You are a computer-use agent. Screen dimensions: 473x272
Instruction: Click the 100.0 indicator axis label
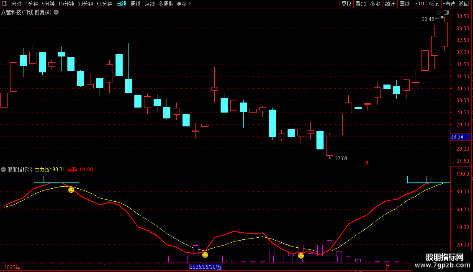[463, 174]
